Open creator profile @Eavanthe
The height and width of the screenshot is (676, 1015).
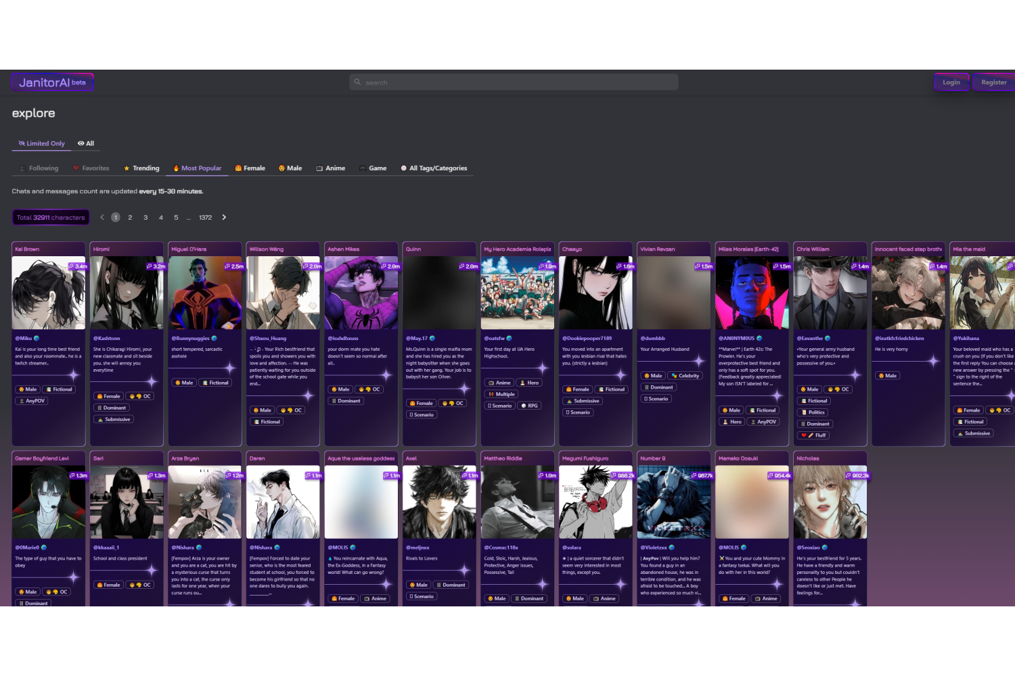click(x=810, y=339)
